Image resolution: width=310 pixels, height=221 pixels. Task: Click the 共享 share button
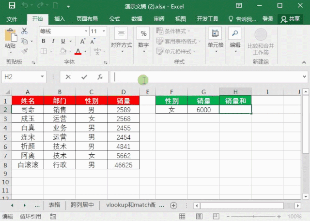290,19
